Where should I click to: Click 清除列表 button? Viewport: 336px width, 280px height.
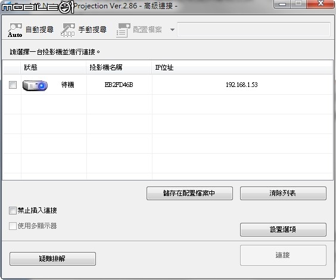pos(284,193)
